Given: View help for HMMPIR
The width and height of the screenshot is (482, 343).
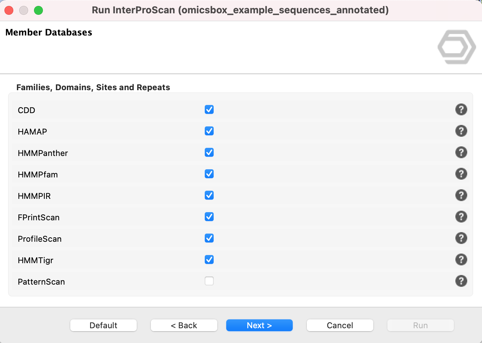Looking at the screenshot, I should (461, 196).
